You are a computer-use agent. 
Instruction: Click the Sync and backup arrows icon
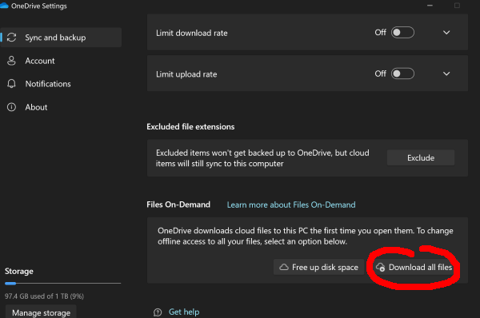(x=12, y=38)
